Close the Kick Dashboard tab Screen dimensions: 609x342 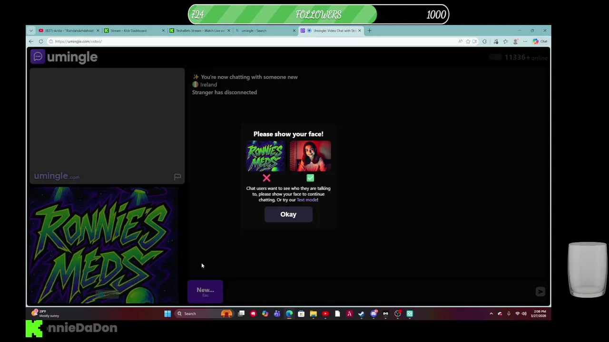pyautogui.click(x=163, y=30)
